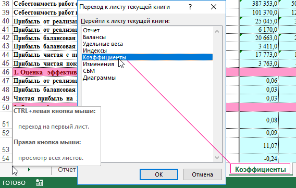296x188 pixels.
Task: Choose Удельные веса sheet entry
Action: [103, 44]
